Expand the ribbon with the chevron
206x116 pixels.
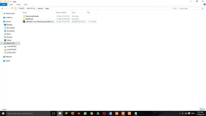point(202,5)
